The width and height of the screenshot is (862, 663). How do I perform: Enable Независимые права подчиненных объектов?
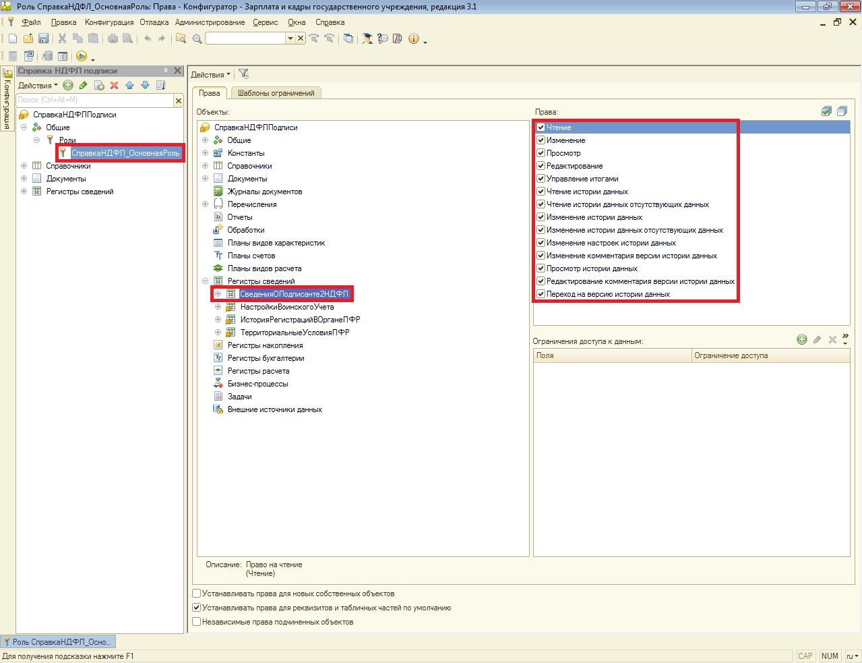[197, 622]
